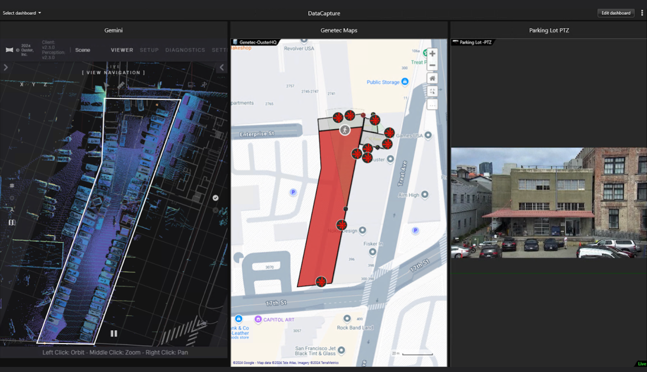Click the Games USA location pin
This screenshot has height=372, width=647.
[428, 135]
